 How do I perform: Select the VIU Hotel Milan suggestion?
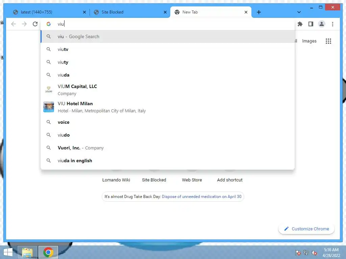point(168,107)
